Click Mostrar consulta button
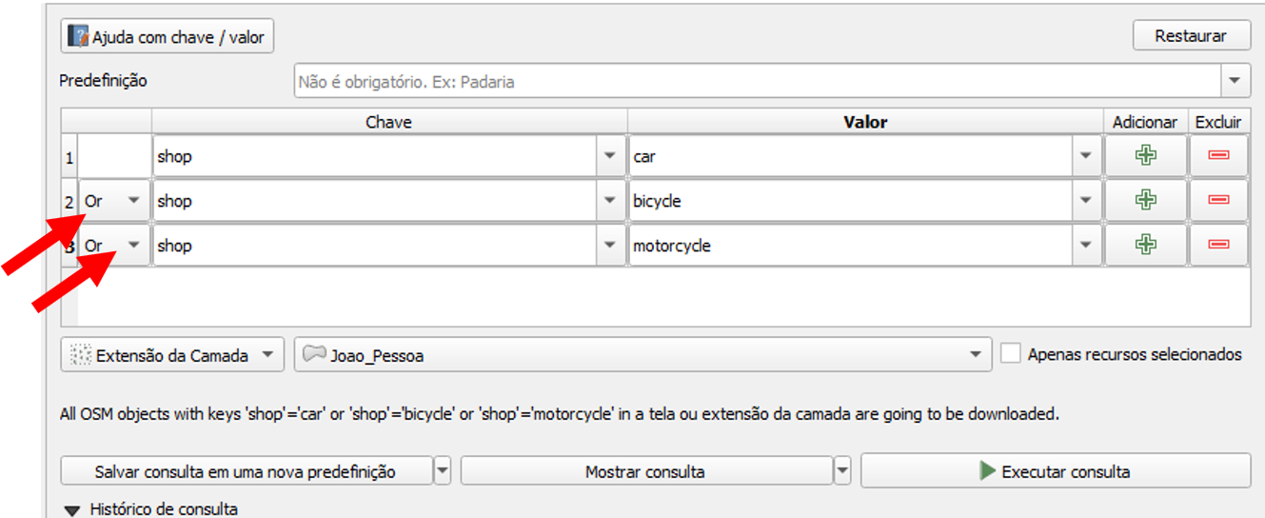 tap(645, 471)
